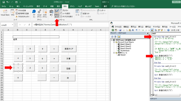The width and height of the screenshot is (181, 101).
Task: Toggle Design Mode icon in VBA toolbar
Action: point(152,30)
